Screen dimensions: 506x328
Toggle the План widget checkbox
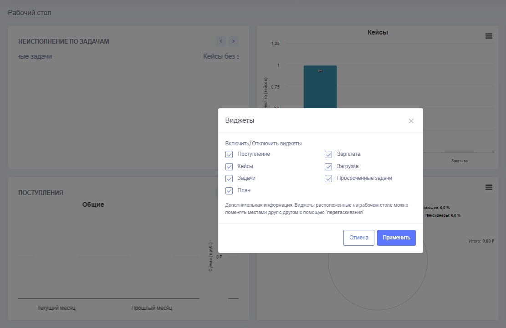229,191
